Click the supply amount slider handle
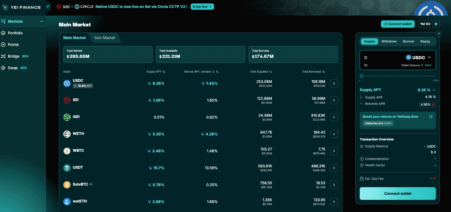Image resolution: width=451 pixels, height=212 pixels. 362,76
